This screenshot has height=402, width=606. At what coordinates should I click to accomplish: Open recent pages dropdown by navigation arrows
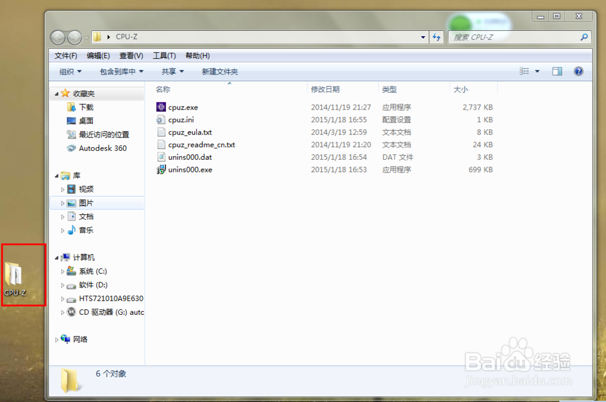(x=86, y=38)
